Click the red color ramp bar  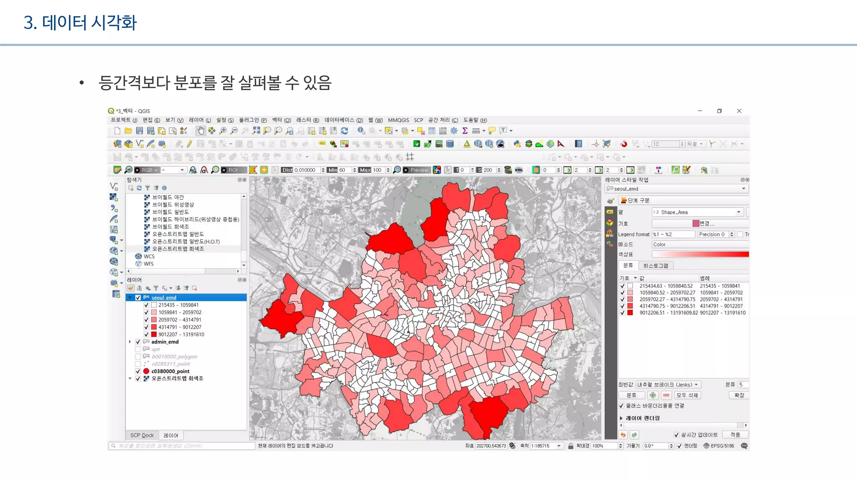[x=700, y=254]
